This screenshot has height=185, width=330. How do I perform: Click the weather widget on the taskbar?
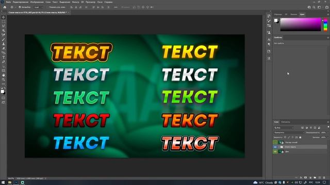pos(262,182)
